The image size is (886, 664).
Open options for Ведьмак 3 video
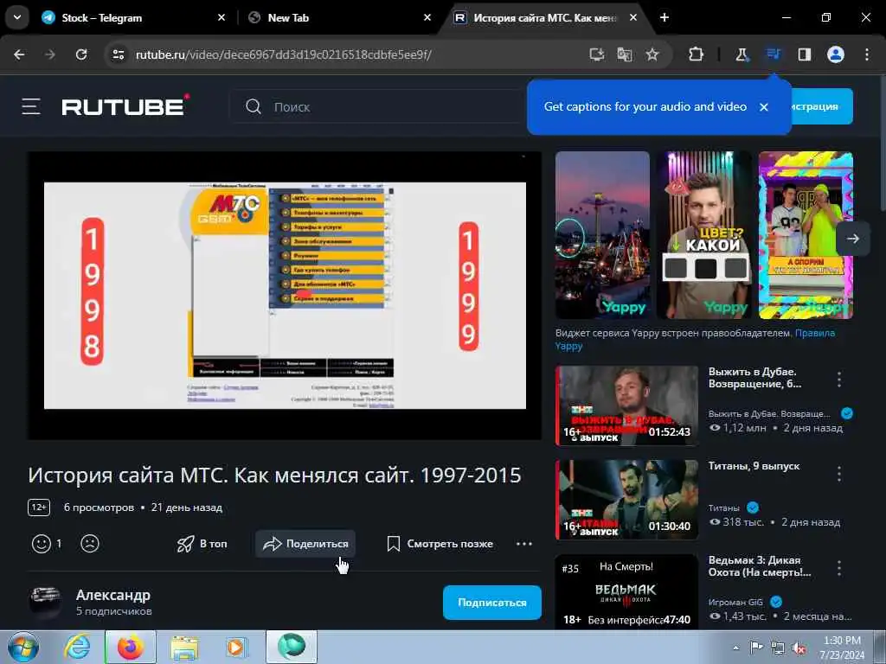tap(839, 568)
